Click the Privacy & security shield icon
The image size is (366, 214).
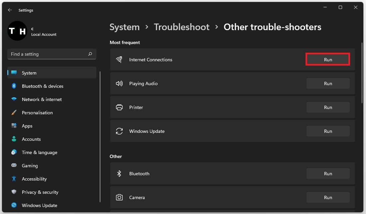(14, 192)
